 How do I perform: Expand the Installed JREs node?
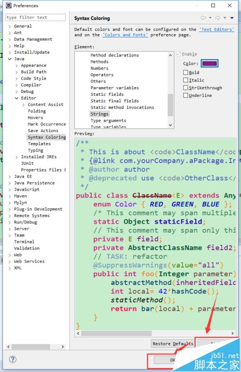pos(16,157)
